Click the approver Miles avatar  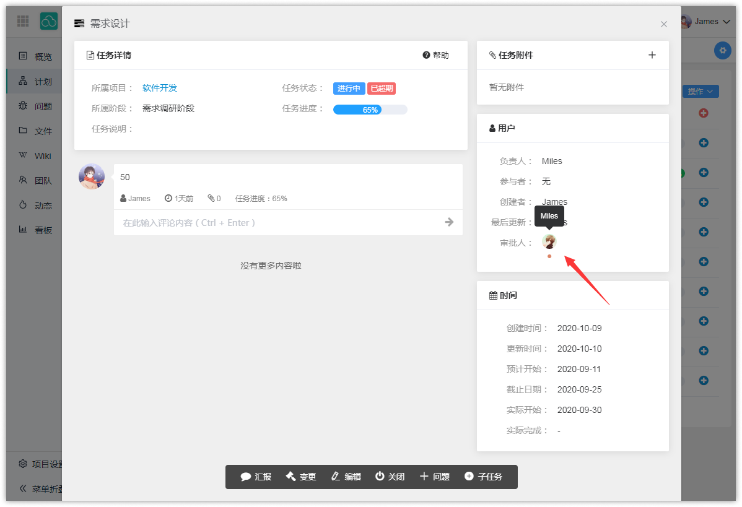tap(549, 241)
